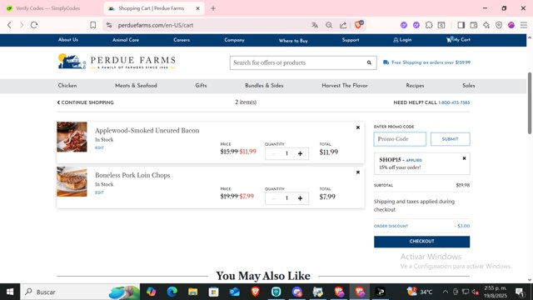Open Animal Care link
533x300 pixels.
pos(126,40)
